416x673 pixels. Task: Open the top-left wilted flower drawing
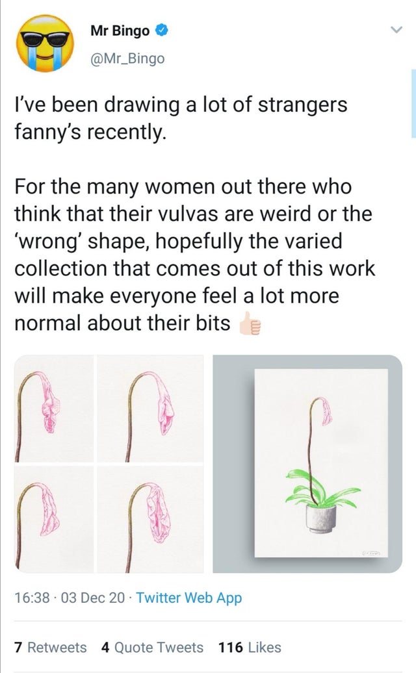[54, 409]
